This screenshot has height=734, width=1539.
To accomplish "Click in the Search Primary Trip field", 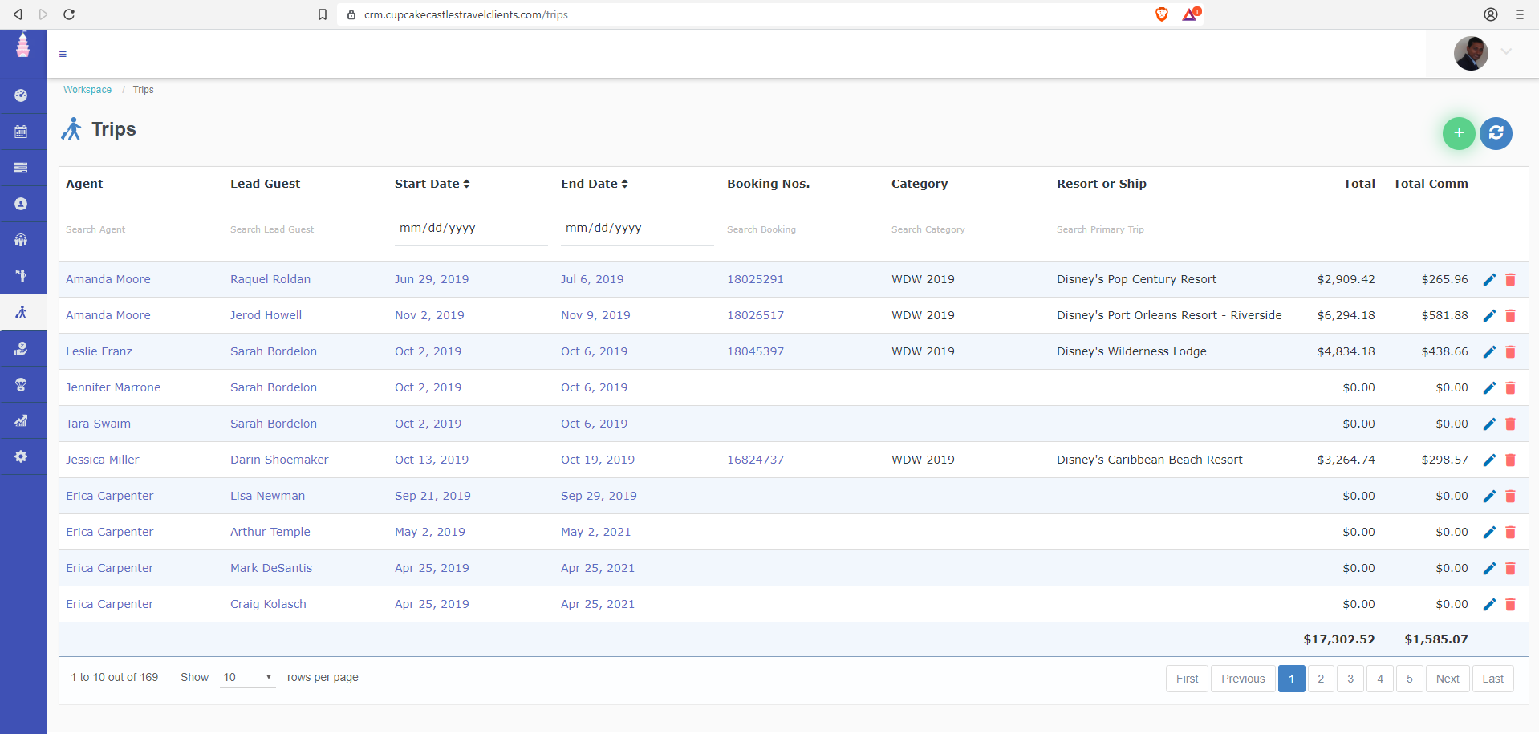I will tap(1178, 229).
